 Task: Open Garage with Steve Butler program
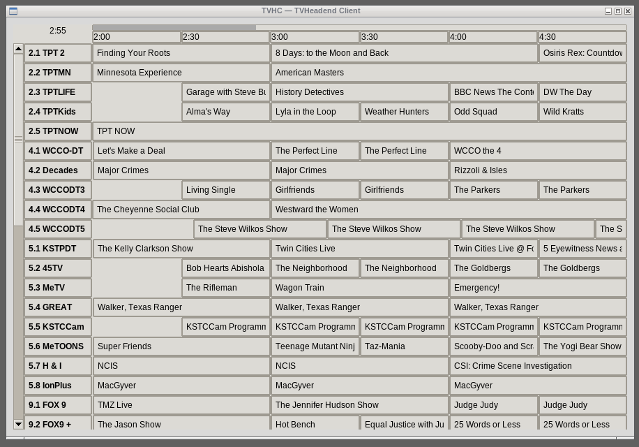pos(226,92)
